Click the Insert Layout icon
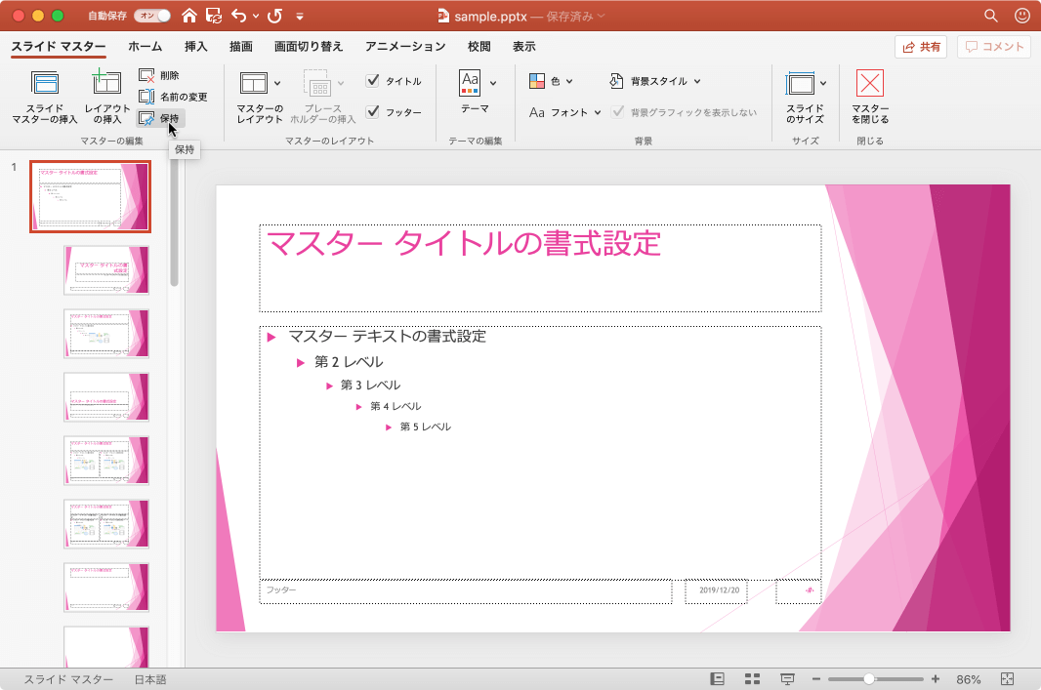 point(106,85)
